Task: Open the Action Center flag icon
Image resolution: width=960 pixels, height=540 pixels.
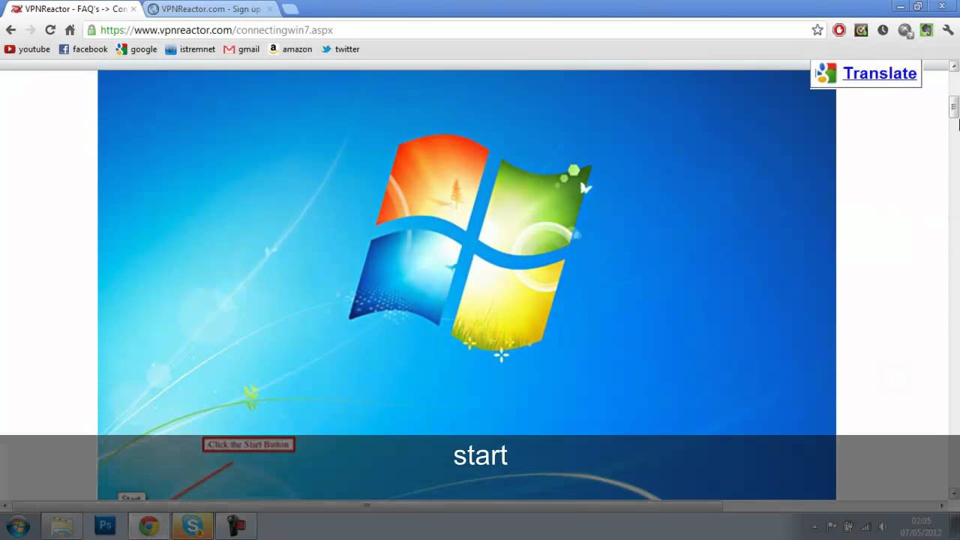Action: [832, 526]
